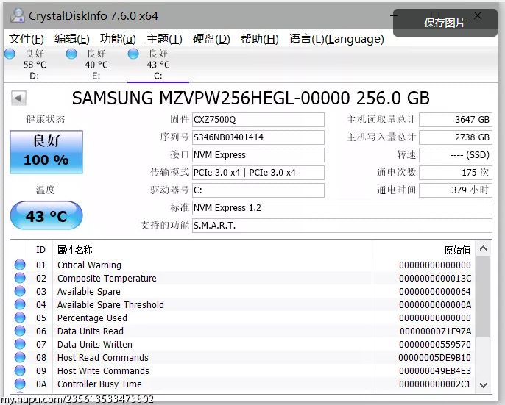Go to previous disk with left arrow

(x=18, y=98)
